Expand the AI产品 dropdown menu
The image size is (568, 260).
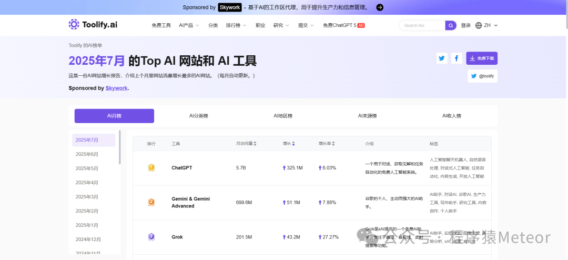(x=189, y=25)
